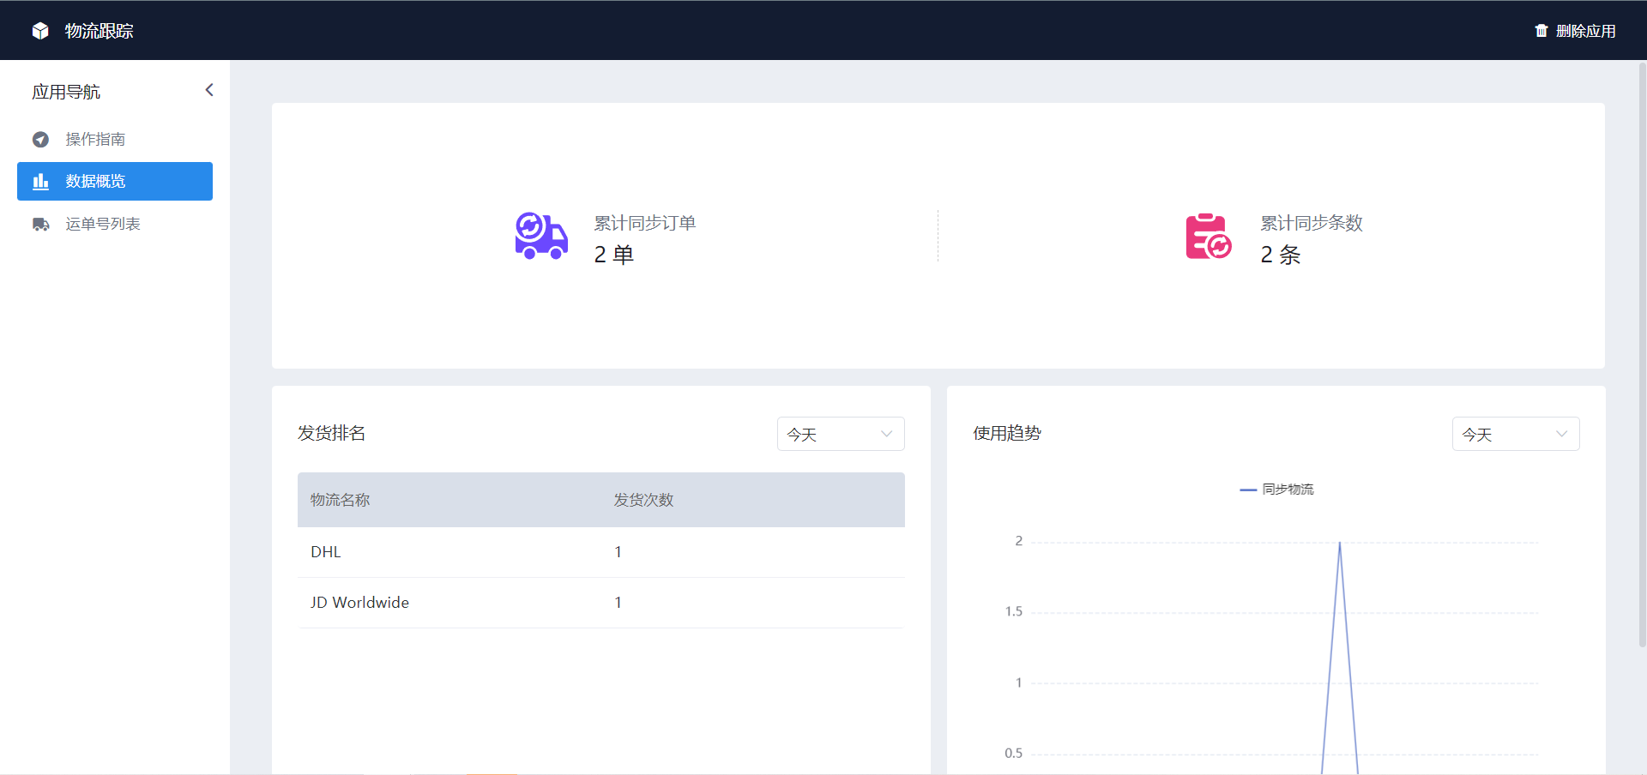Image resolution: width=1647 pixels, height=775 pixels.
Task: Click the shipment count 1 in DHL row
Action: [618, 552]
